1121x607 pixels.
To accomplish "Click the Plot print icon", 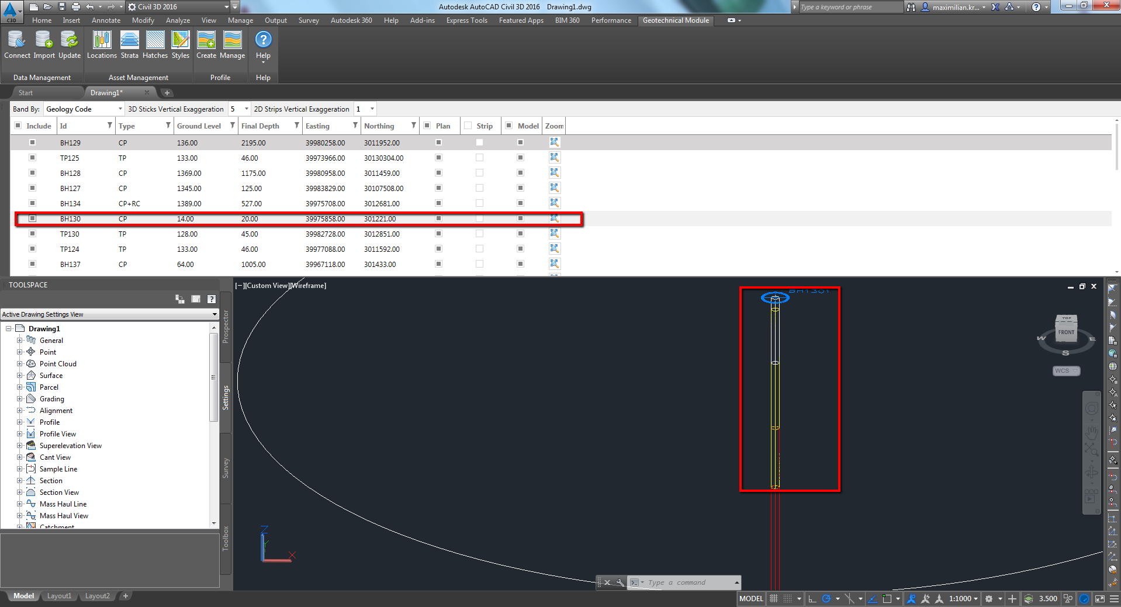I will 75,7.
